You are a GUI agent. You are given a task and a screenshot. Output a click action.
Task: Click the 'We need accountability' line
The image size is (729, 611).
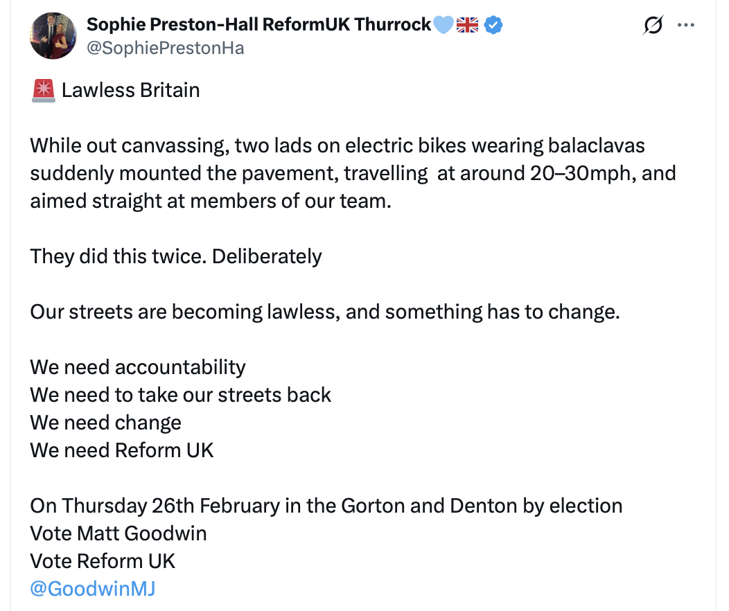click(x=138, y=367)
